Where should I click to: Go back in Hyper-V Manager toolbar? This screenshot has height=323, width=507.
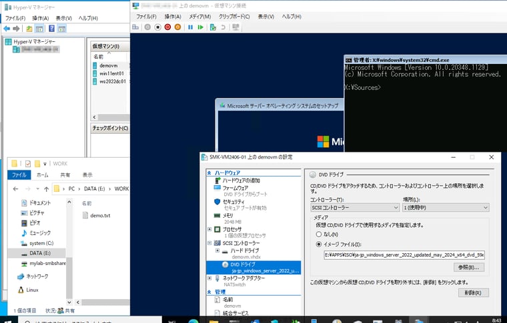7,29
